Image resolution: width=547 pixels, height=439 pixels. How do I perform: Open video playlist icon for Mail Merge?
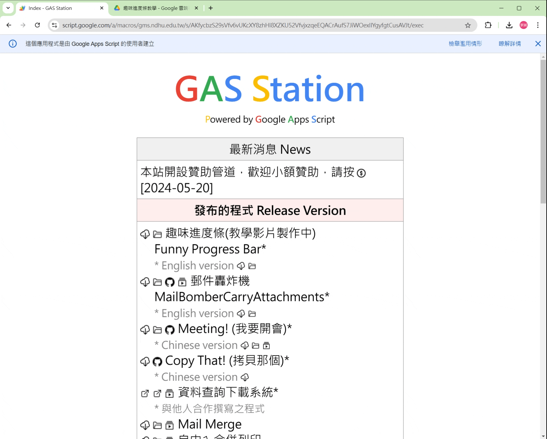pyautogui.click(x=170, y=425)
